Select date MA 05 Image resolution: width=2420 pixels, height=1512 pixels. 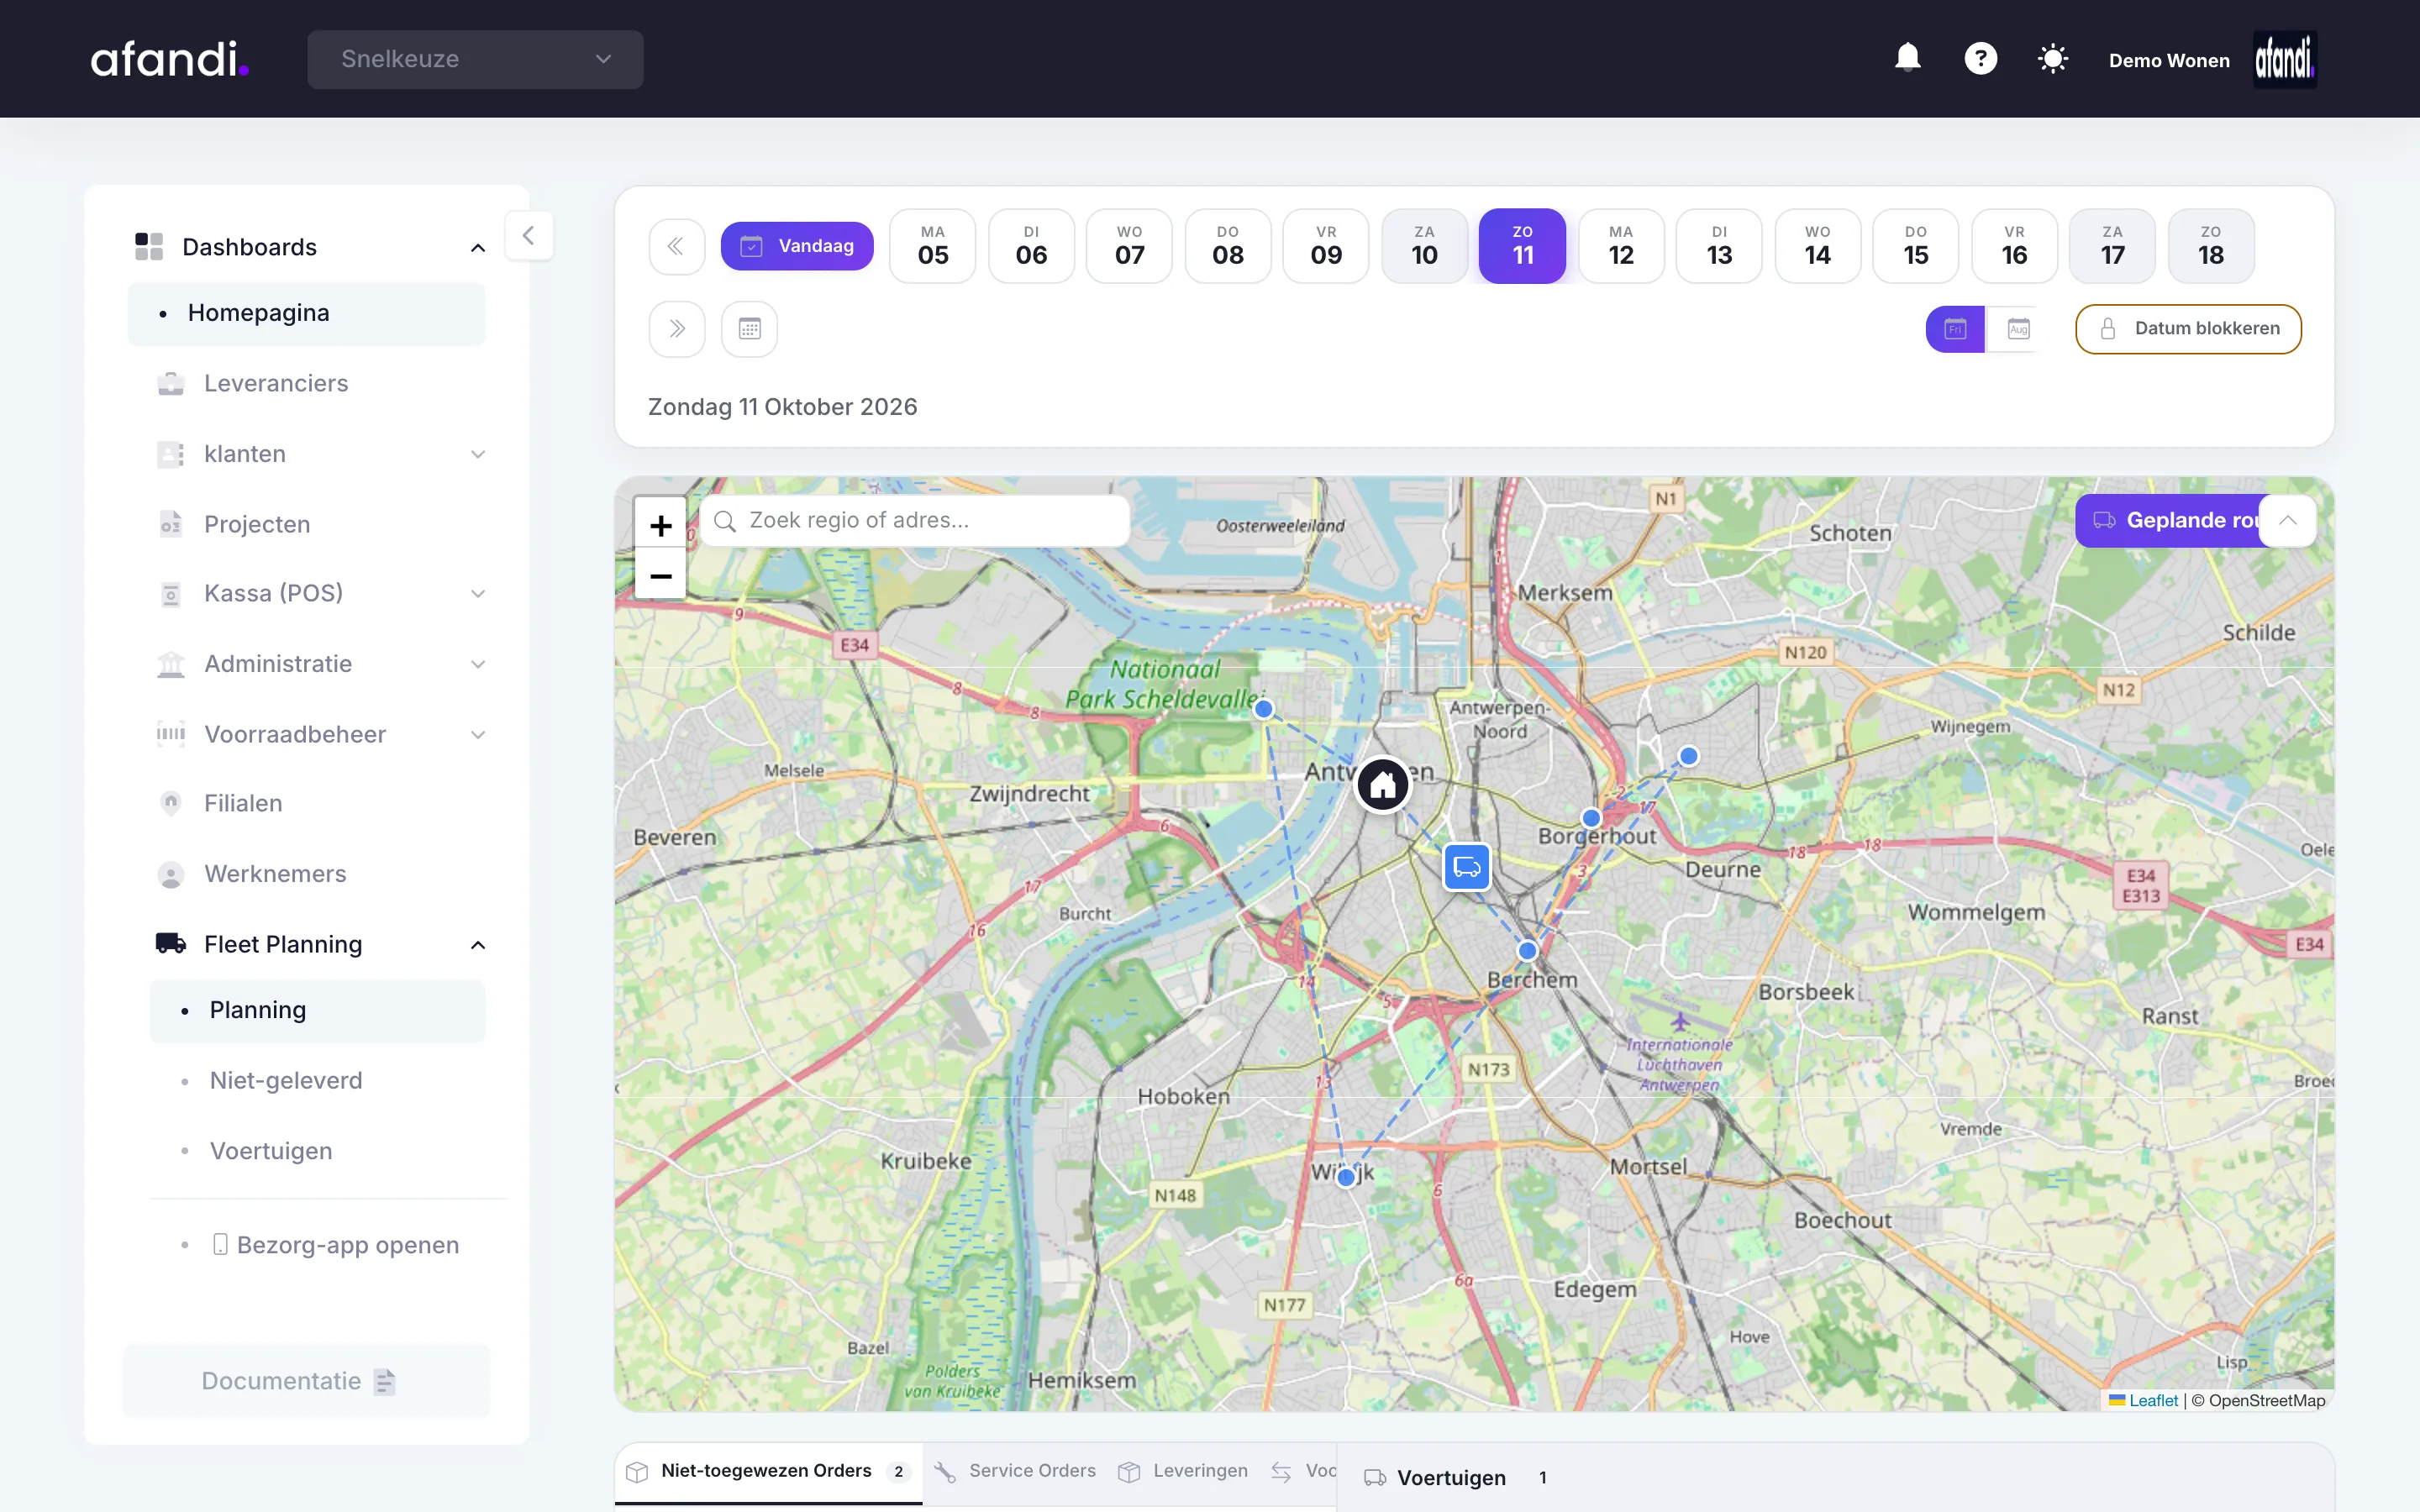tap(933, 246)
